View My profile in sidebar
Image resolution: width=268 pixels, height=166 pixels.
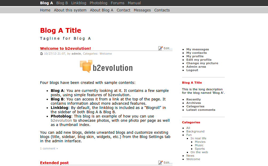point(195,56)
